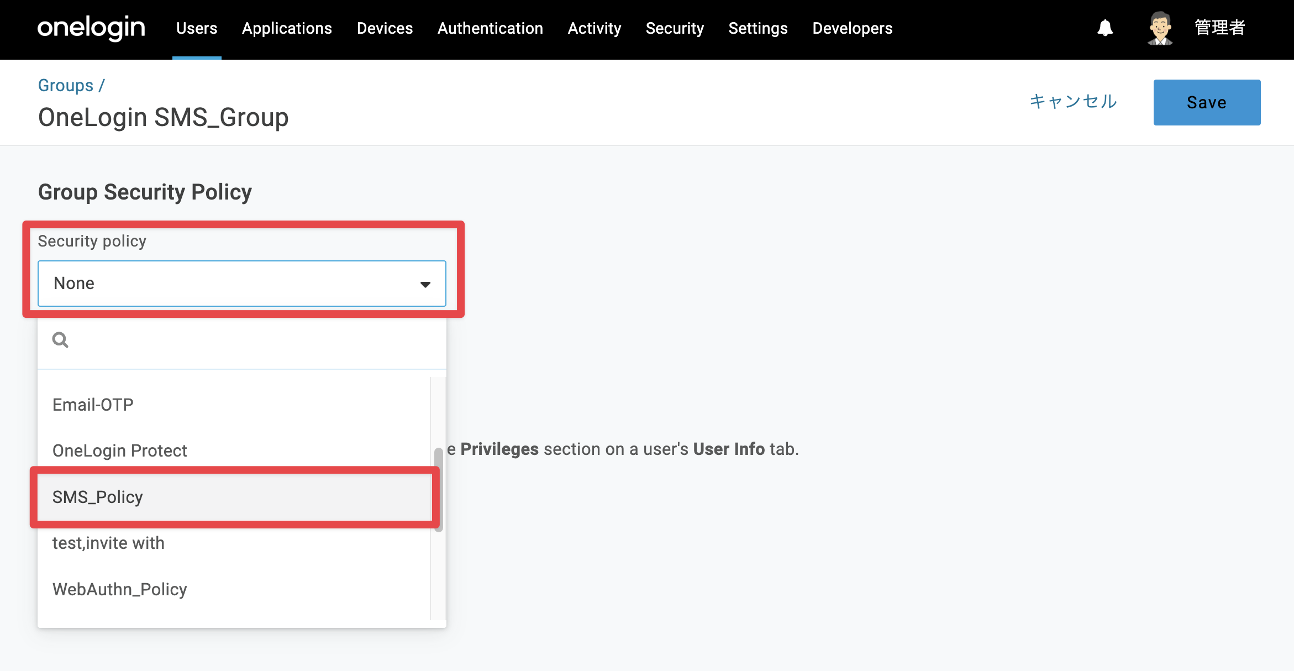Open the Developers menu
Screen dimensions: 1294x671
pyautogui.click(x=853, y=28)
